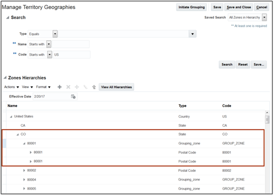Select the CA state row
274x195 pixels.
click(133, 126)
